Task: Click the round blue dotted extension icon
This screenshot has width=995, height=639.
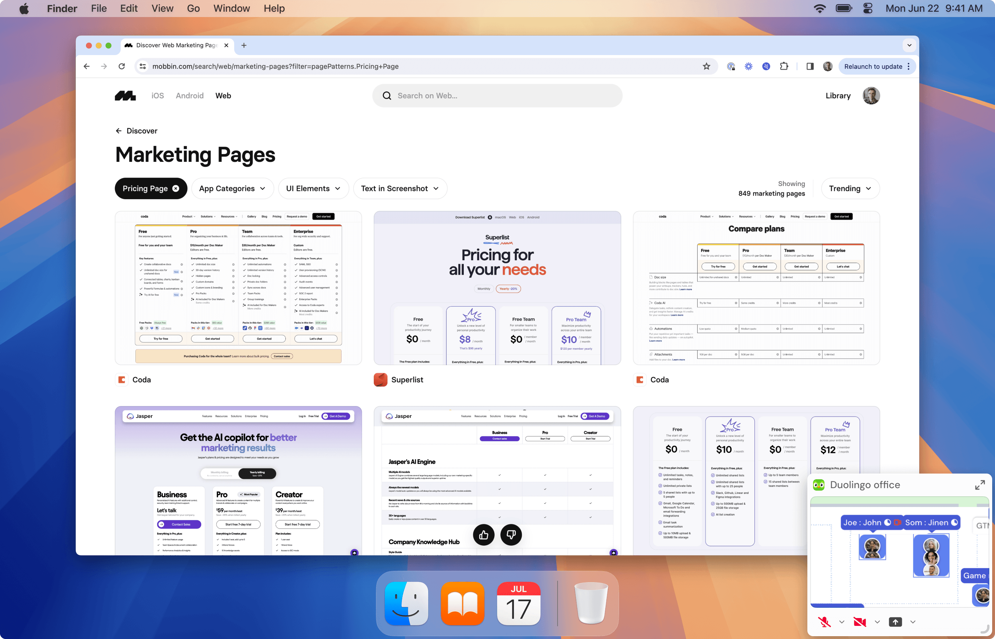Action: [766, 66]
